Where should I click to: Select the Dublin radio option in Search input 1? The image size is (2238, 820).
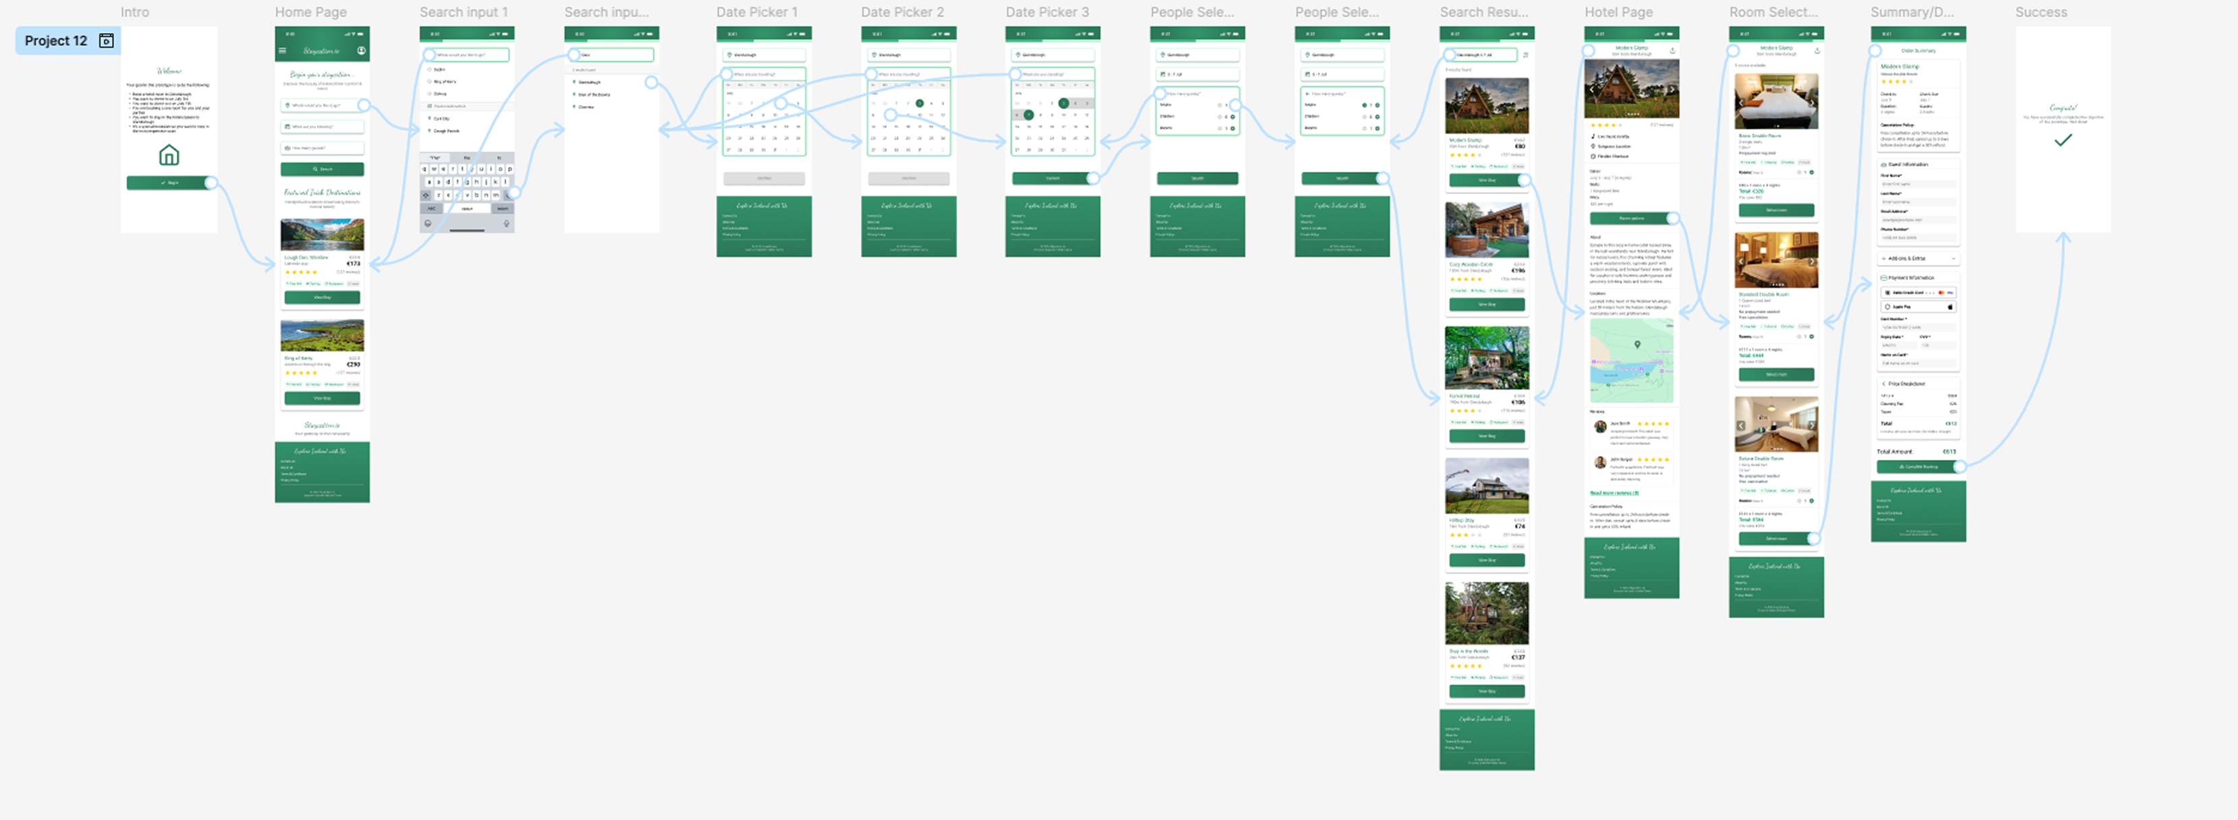(429, 69)
